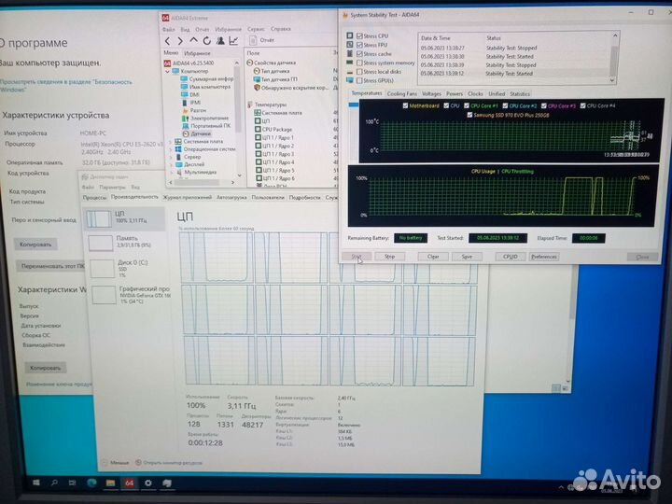Screen dimensions: 672x504
Task: Expand the Сервер tree node
Action: [x=171, y=157]
